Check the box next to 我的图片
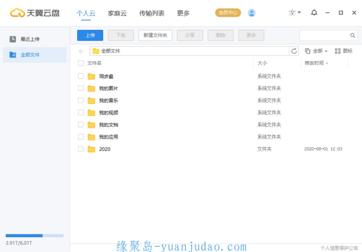The height and width of the screenshot is (252, 362). (x=81, y=88)
